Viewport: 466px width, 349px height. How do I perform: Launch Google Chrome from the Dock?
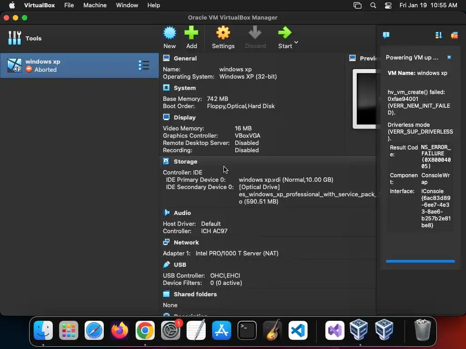(x=145, y=330)
